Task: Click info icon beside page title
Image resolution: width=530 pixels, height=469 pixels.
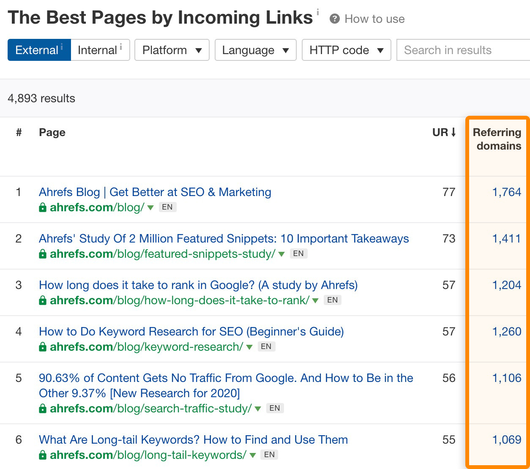Action: pos(318,11)
